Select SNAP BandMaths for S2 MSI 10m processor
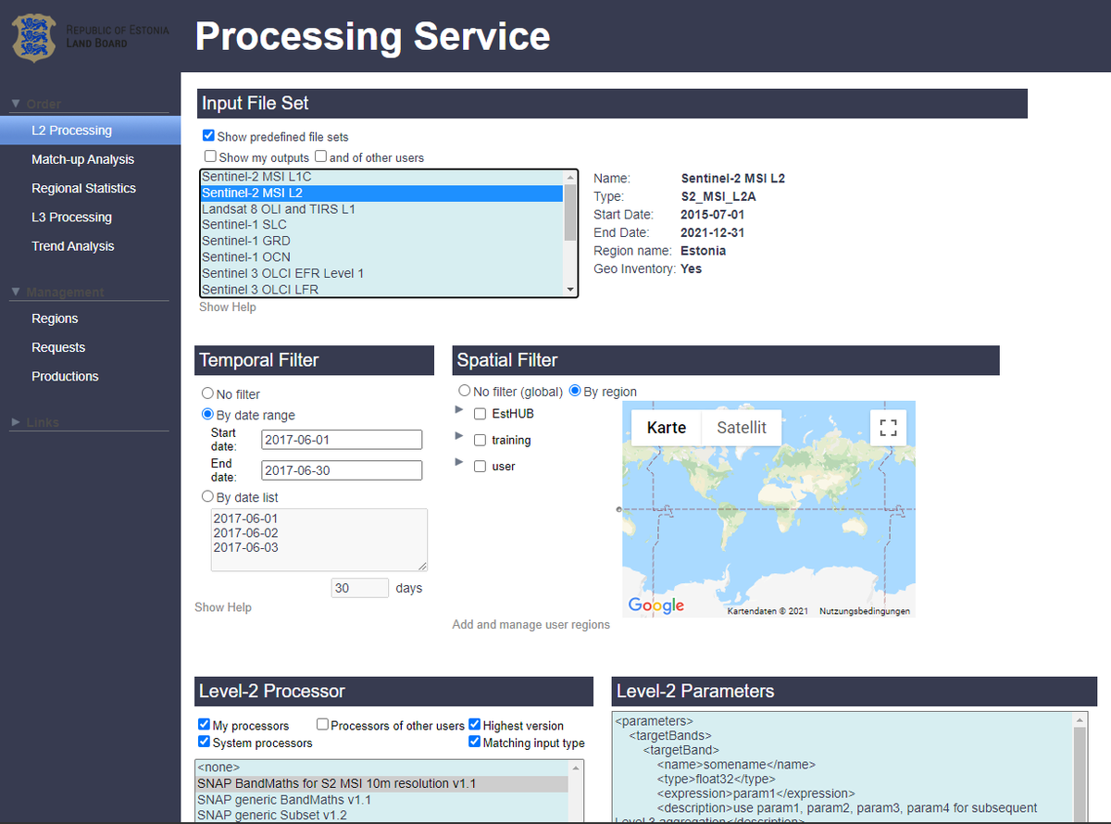 [x=382, y=784]
